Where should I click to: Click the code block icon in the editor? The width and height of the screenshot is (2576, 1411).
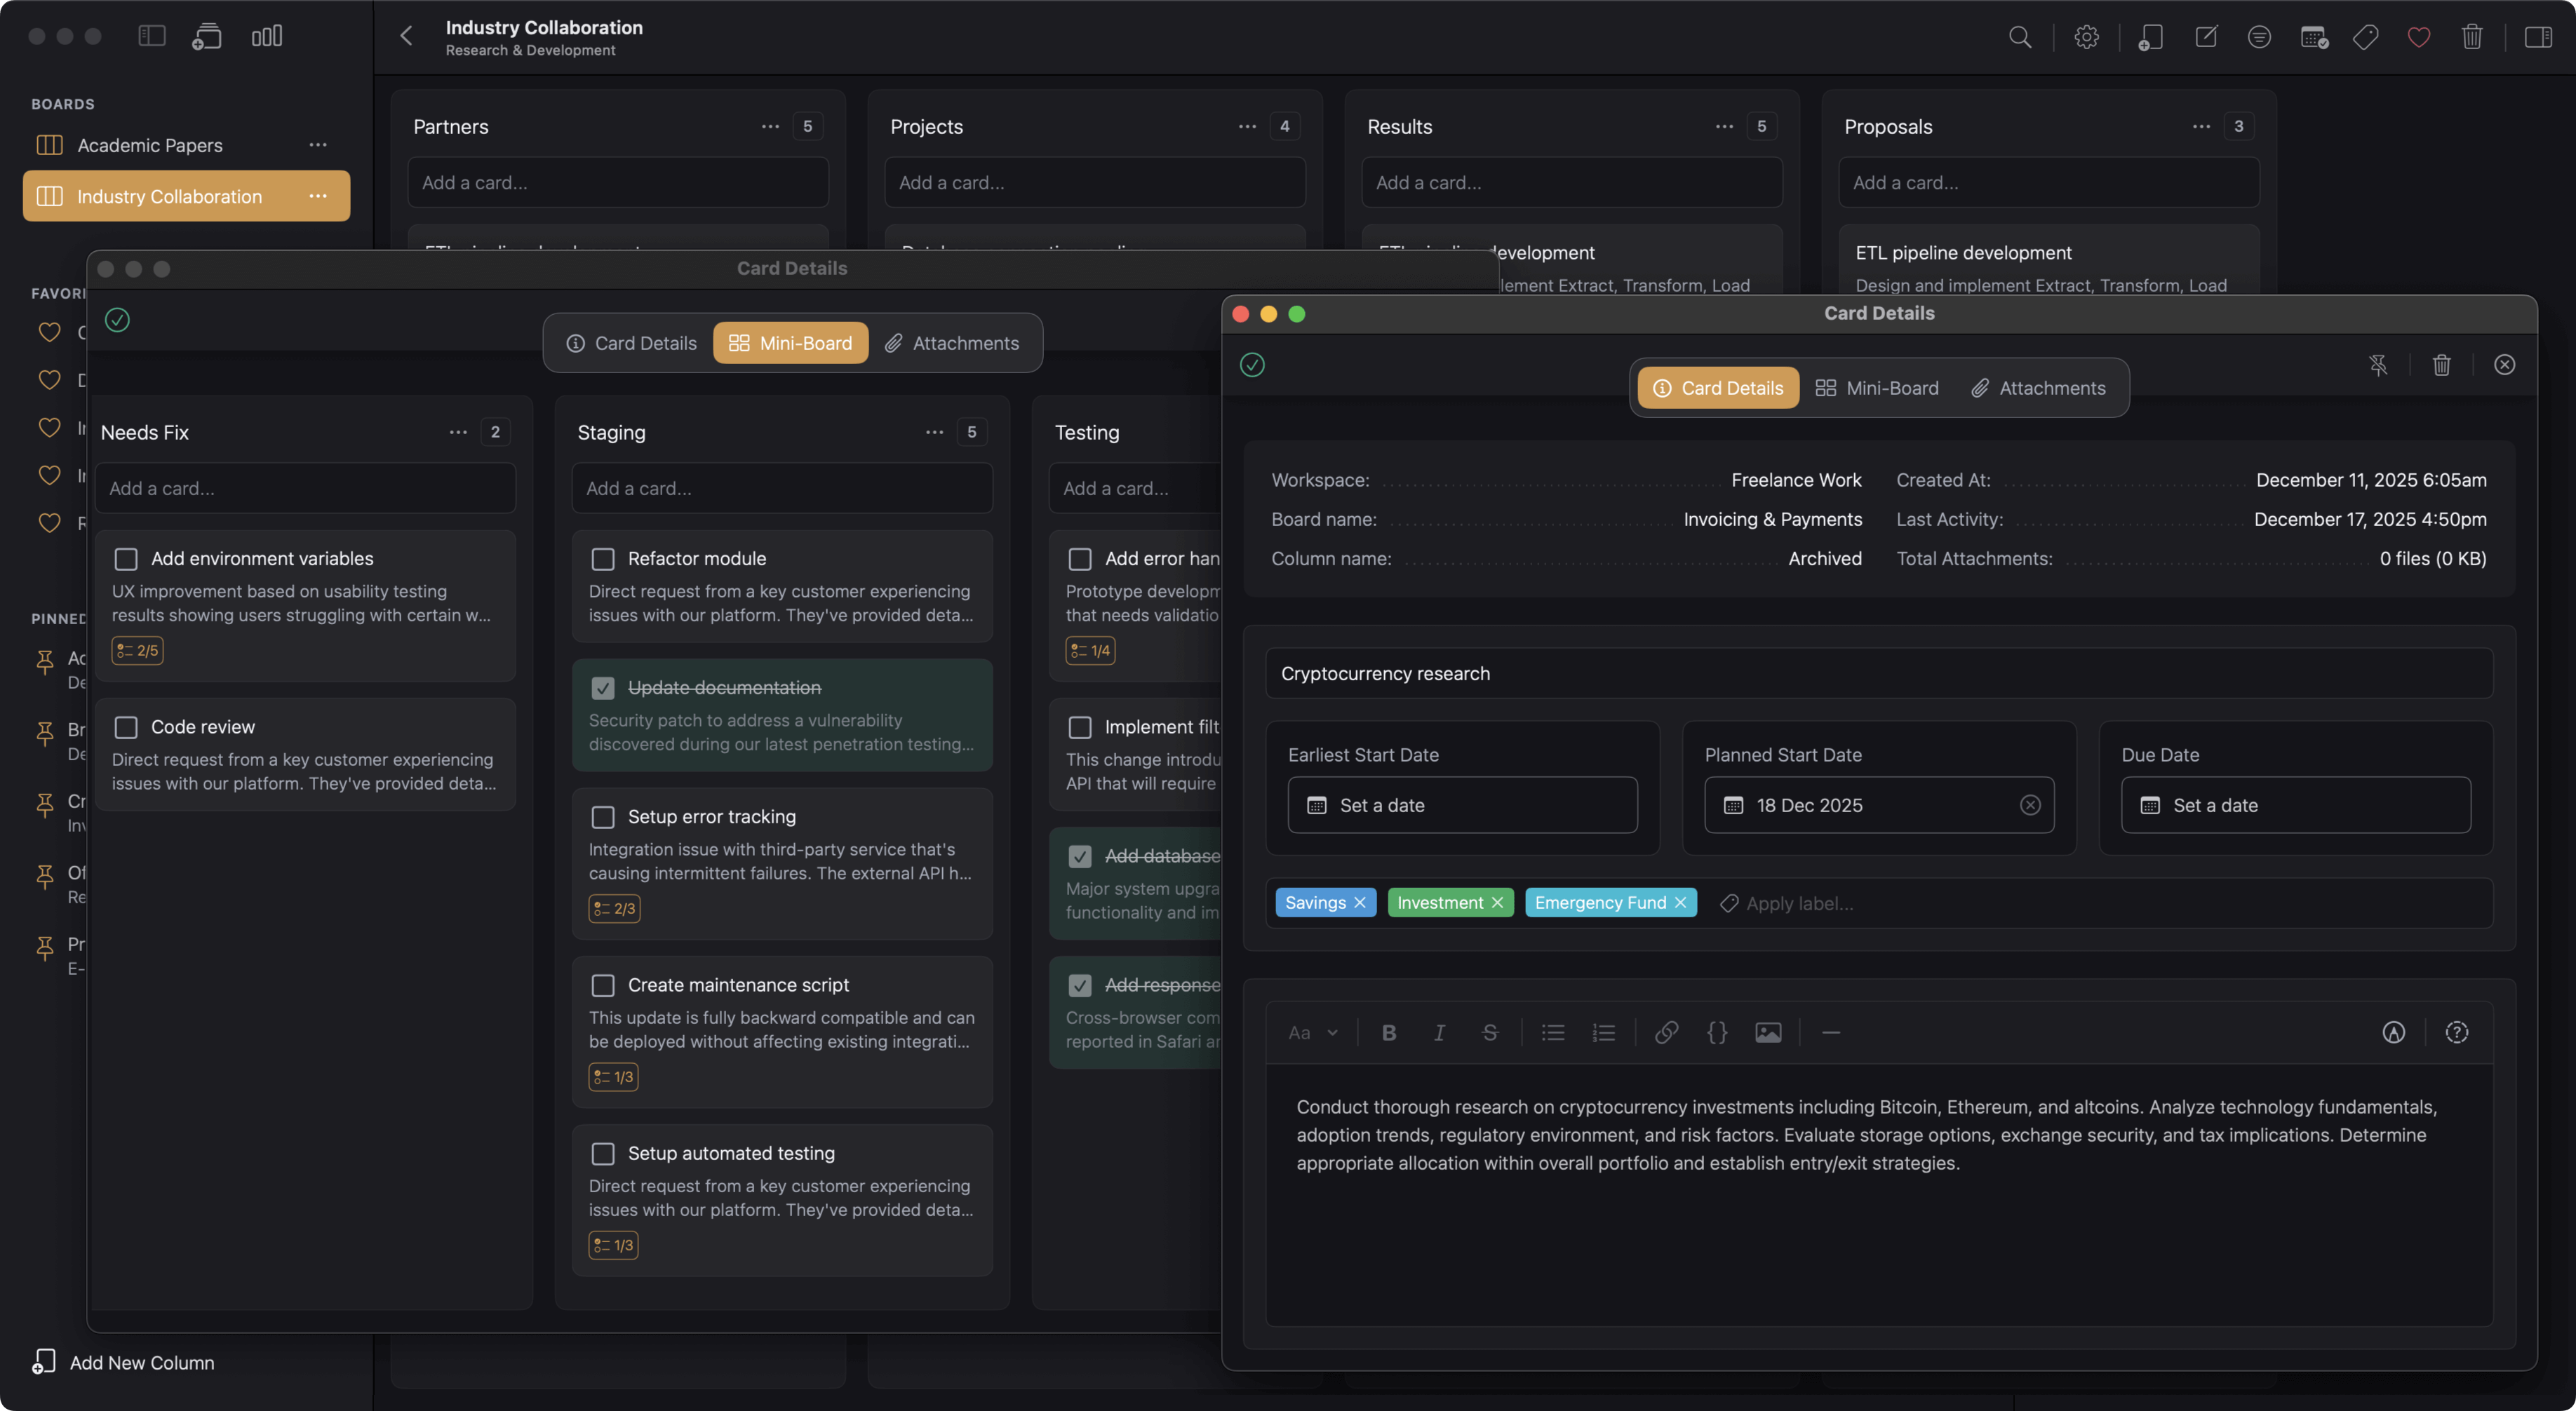[1717, 1032]
